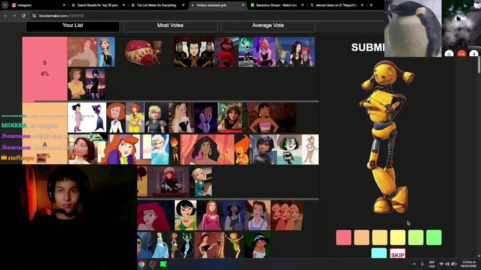Open Chrome from the taskbar
The image size is (481, 270).
(141, 264)
